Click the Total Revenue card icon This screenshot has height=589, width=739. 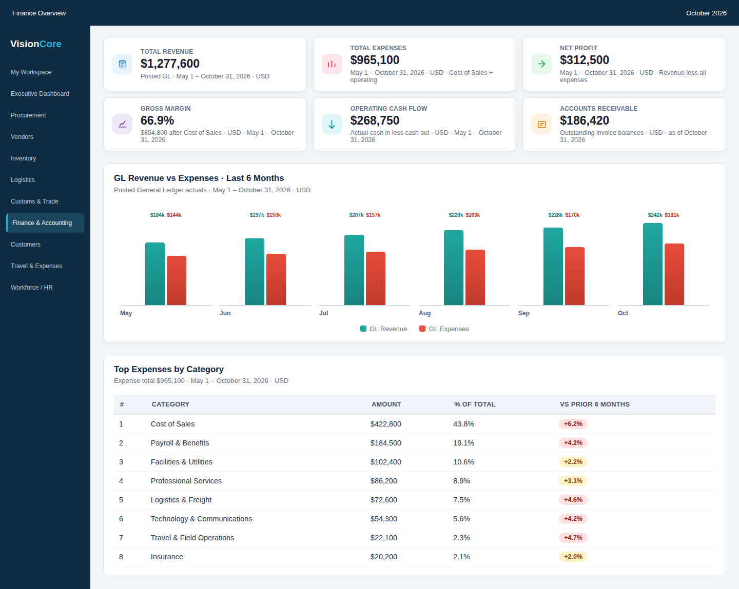(122, 64)
